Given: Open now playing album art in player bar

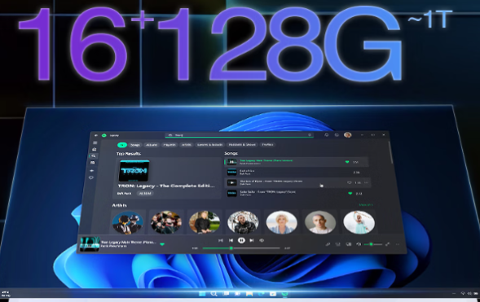Looking at the screenshot, I should coord(90,243).
